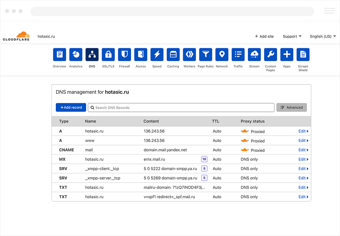Toggle the proxied cloud for mail CNAME record
This screenshot has height=236, width=340.
point(245,150)
